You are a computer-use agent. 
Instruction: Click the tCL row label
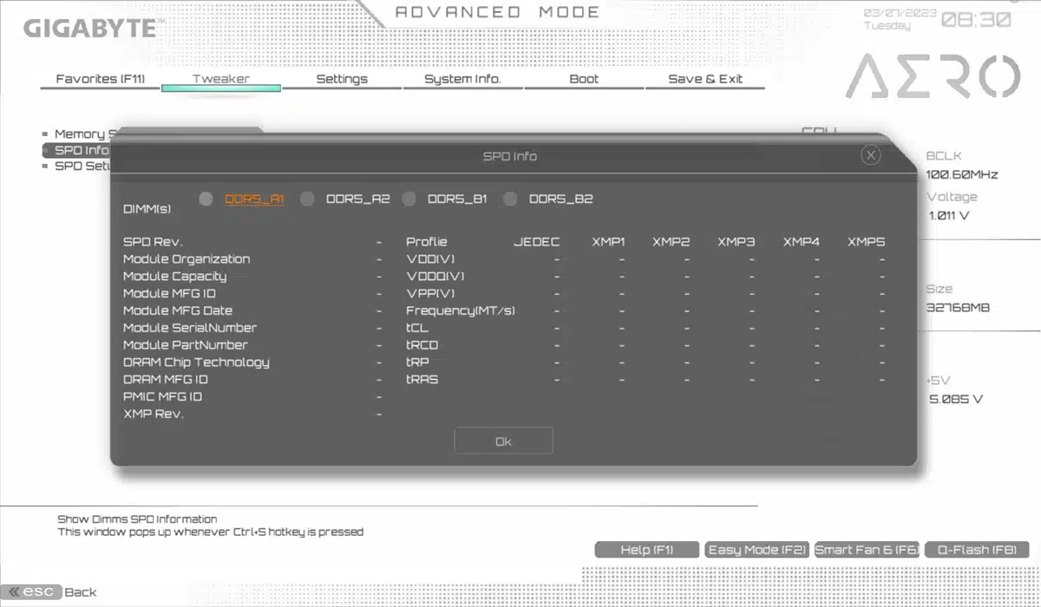[417, 328]
